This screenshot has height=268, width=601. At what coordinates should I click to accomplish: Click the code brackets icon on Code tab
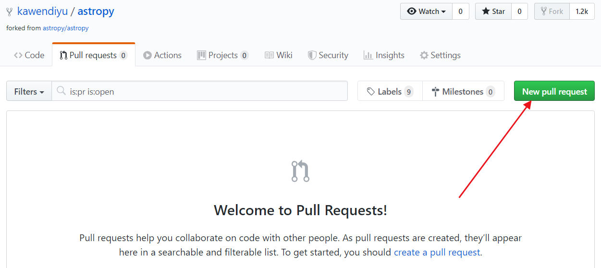click(x=18, y=55)
